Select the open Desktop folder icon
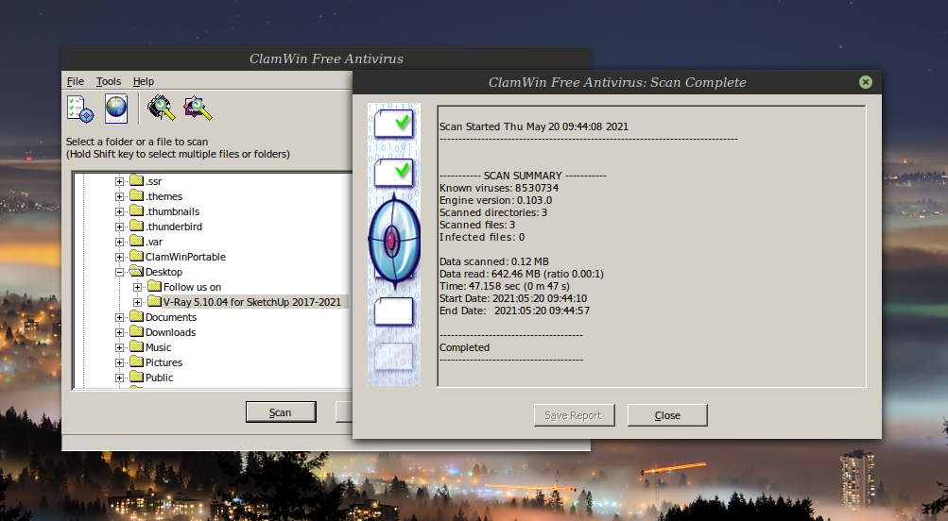948x521 pixels. [x=137, y=271]
